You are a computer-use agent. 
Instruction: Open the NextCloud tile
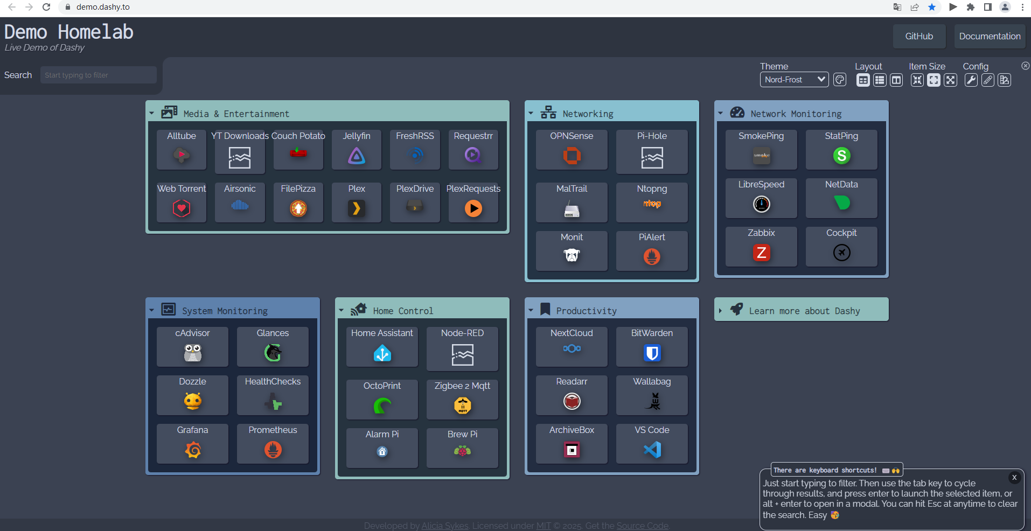coord(572,346)
